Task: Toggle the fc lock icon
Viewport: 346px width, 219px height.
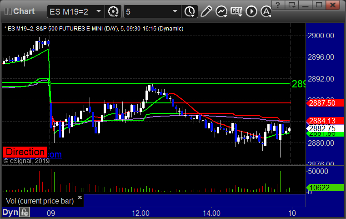Action: (x=25, y=212)
